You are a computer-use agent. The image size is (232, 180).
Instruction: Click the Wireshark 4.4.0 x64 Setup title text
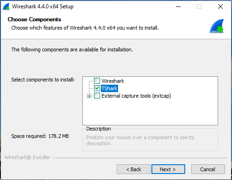43,6
